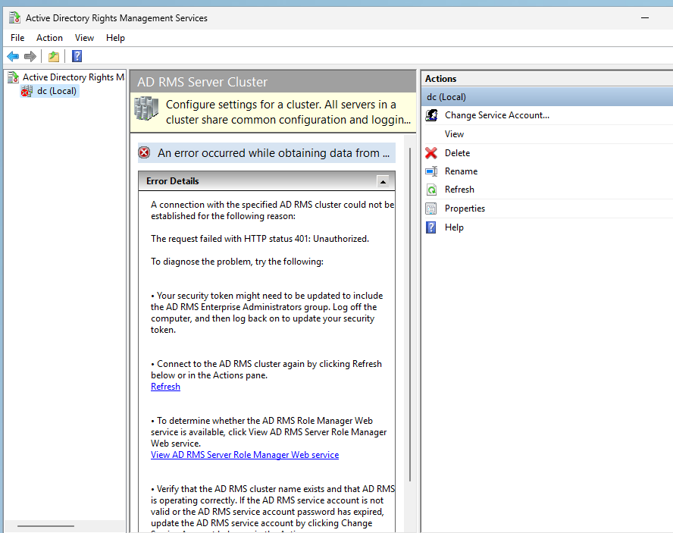673x533 pixels.
Task: Open the File menu
Action: point(17,38)
